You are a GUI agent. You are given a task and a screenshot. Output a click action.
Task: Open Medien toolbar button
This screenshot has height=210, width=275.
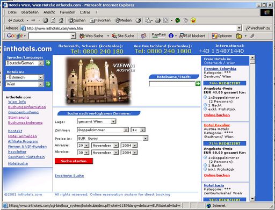click(124, 20)
